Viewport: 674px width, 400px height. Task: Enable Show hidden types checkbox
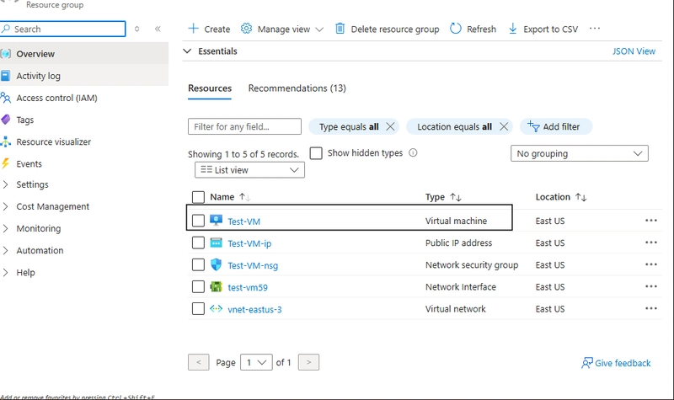coord(316,153)
